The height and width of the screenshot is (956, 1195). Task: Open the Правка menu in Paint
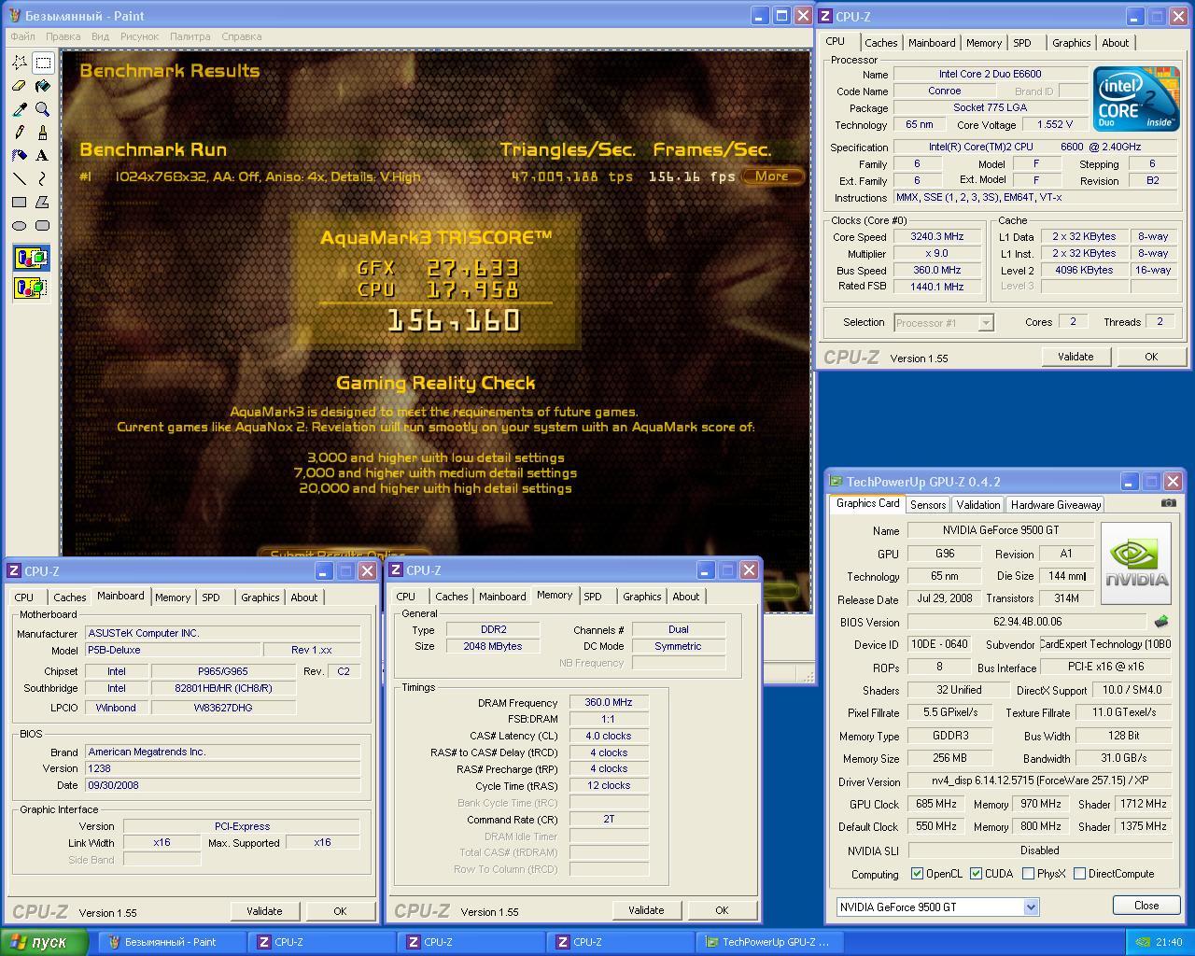pos(63,36)
